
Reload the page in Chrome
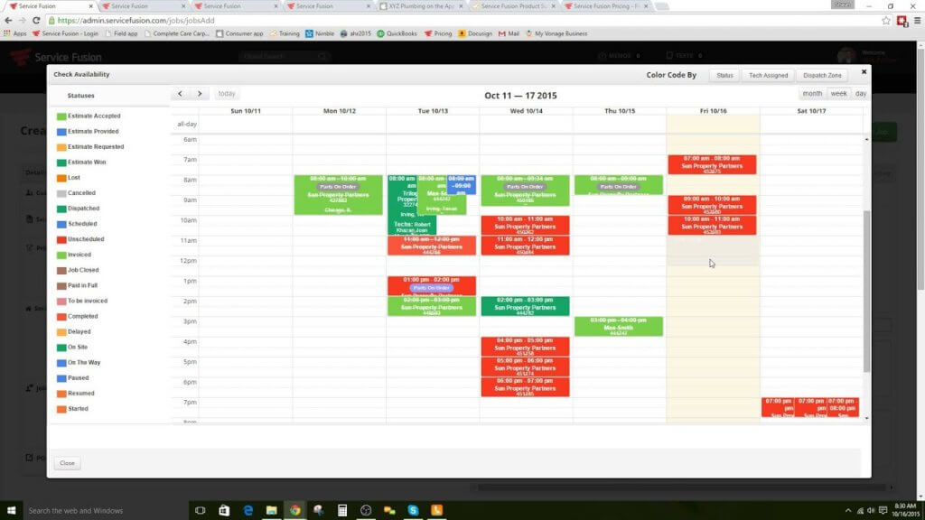[36, 20]
